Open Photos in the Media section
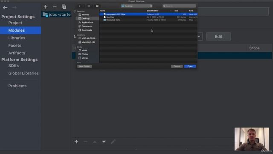 click(85, 54)
